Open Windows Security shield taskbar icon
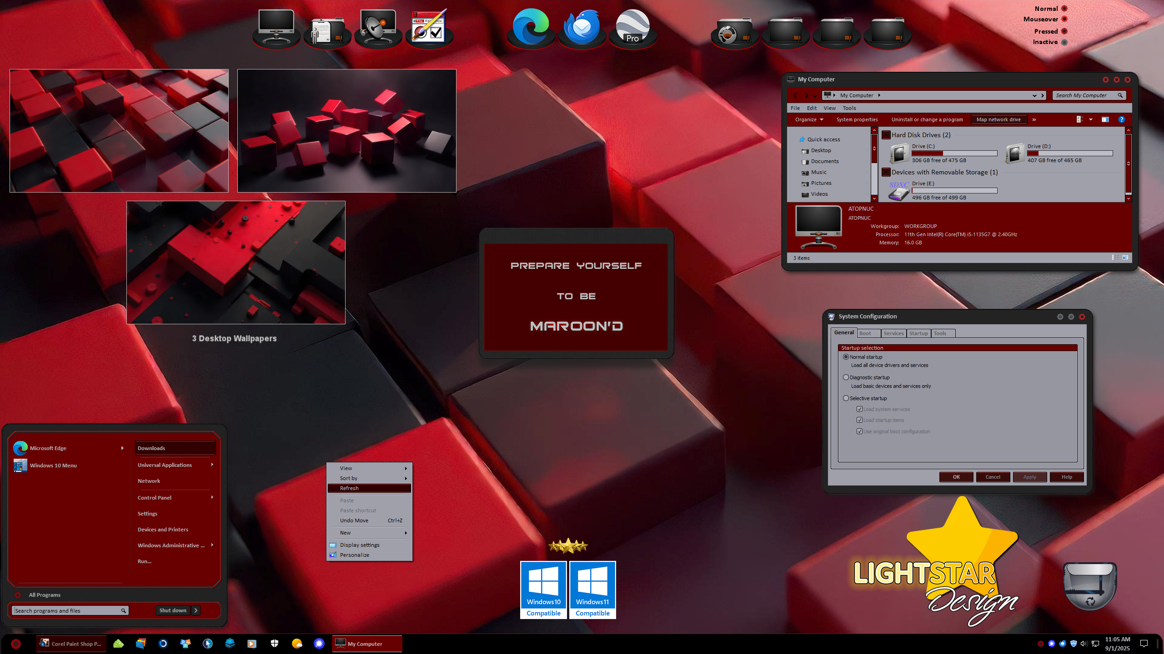Image resolution: width=1164 pixels, height=654 pixels. [x=274, y=644]
